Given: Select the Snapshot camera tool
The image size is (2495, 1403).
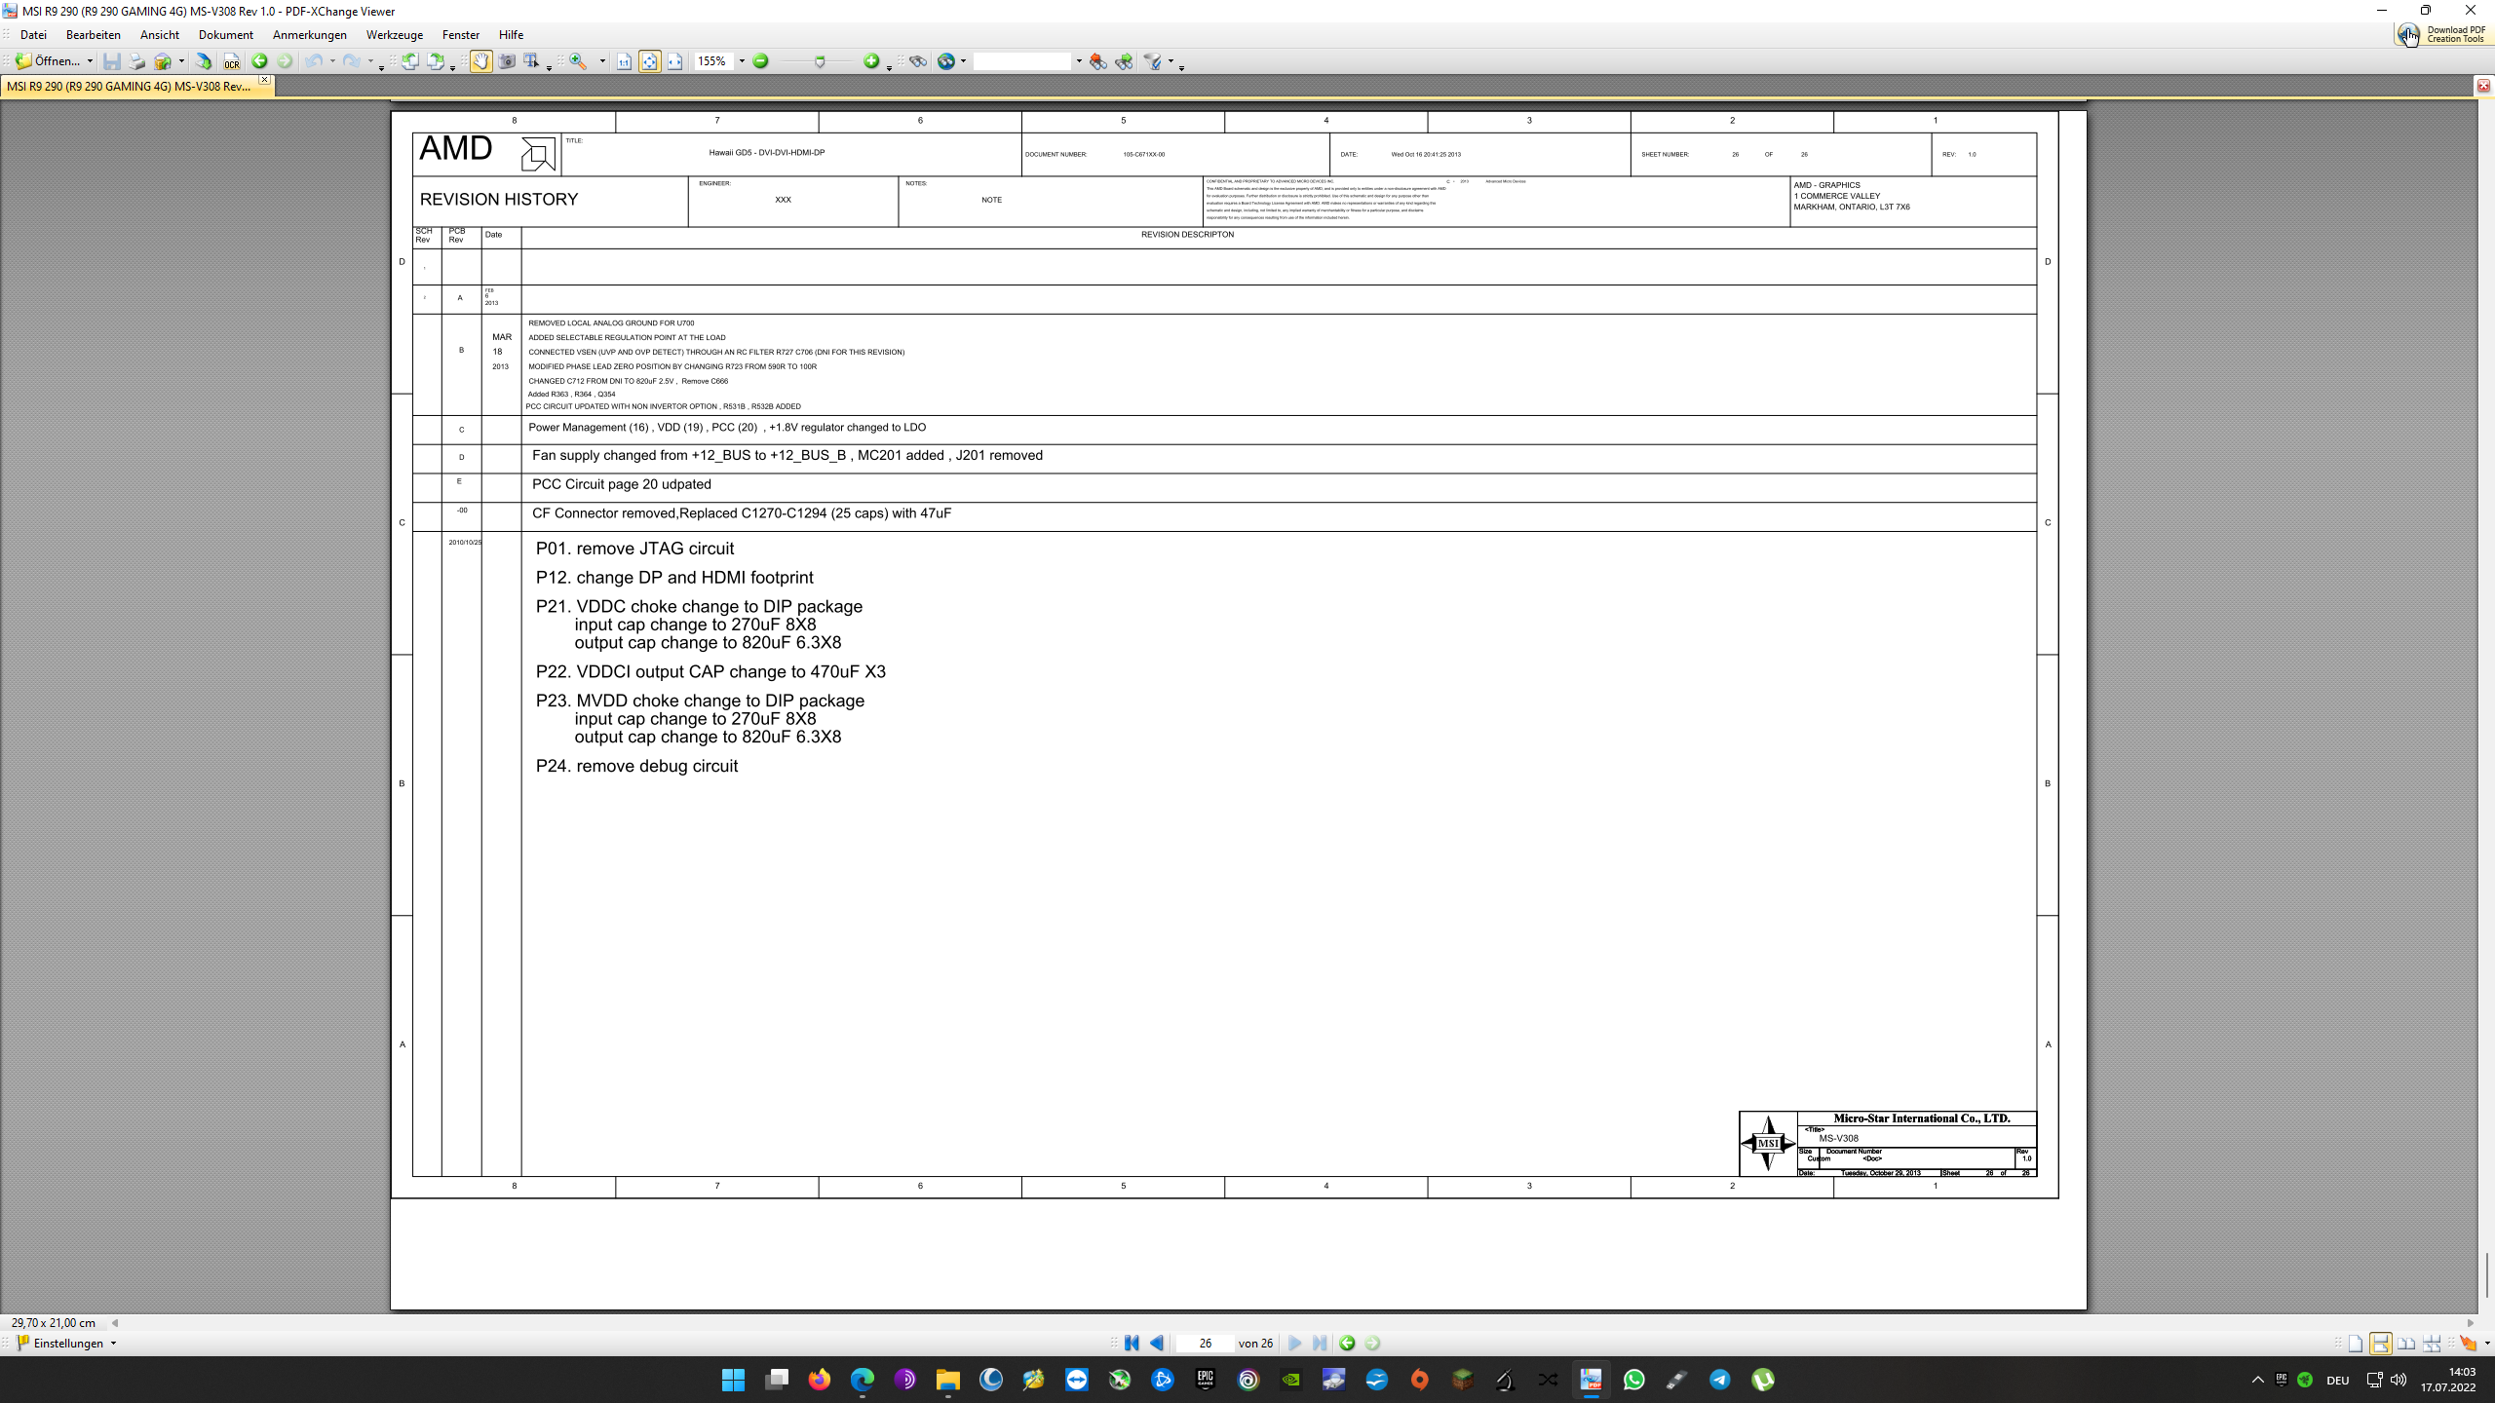Looking at the screenshot, I should tap(507, 61).
